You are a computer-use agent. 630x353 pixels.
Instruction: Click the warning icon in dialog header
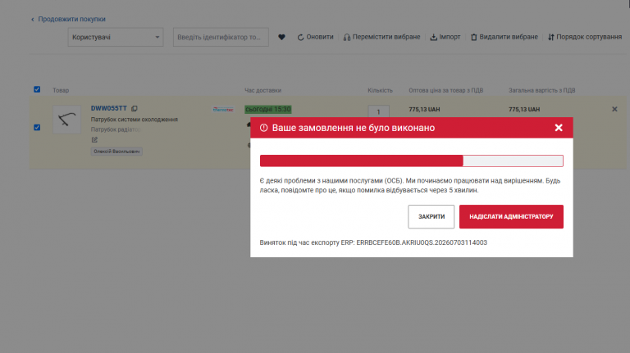coord(263,128)
